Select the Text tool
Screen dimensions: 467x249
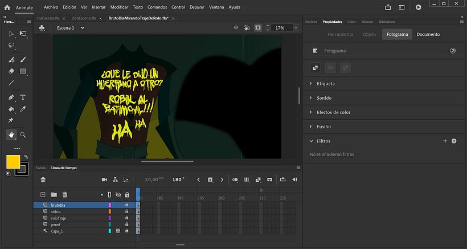(23, 97)
